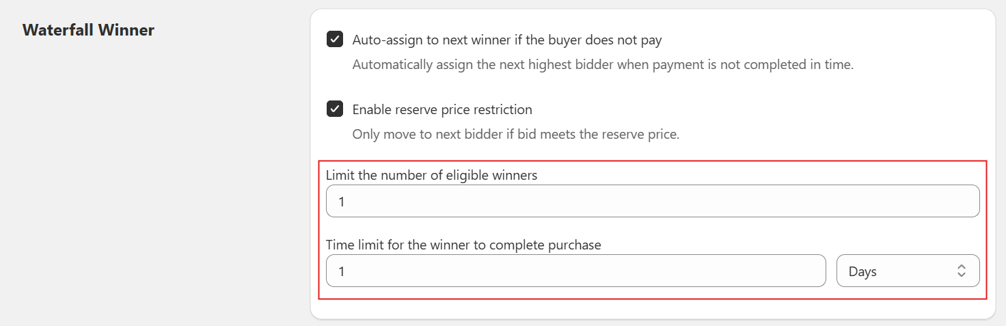Open the Days time unit dropdown

(x=908, y=271)
